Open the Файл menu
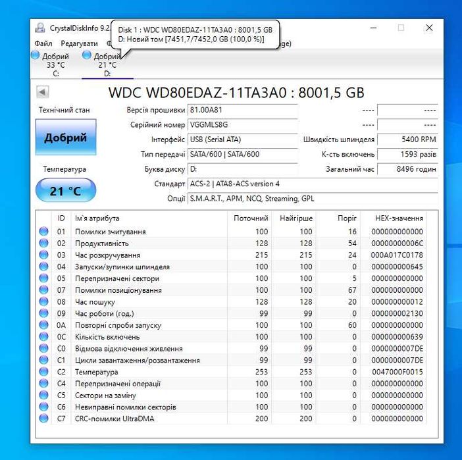 [x=43, y=43]
